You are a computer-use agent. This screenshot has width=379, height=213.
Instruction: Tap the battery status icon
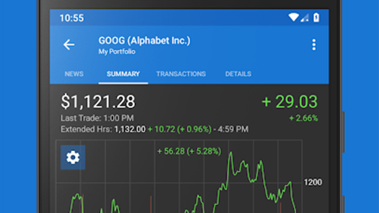[x=316, y=17]
